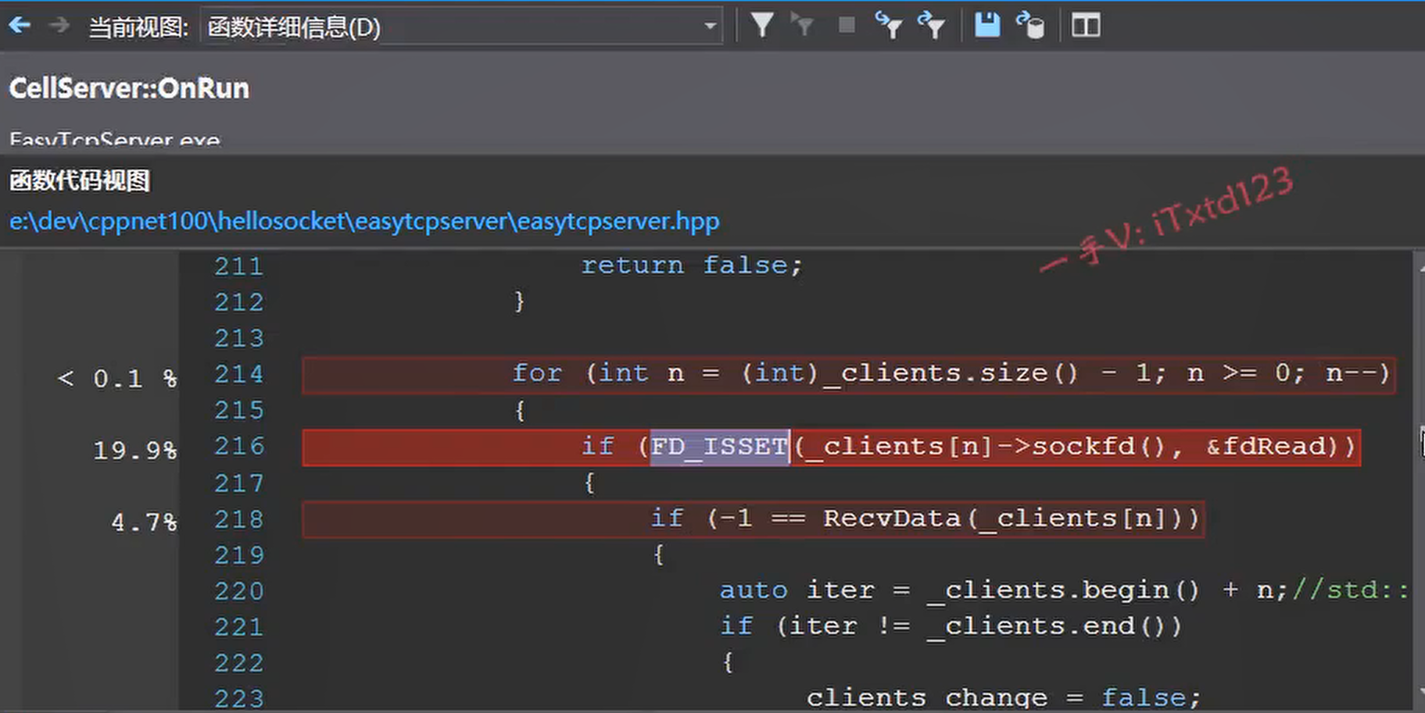The height and width of the screenshot is (713, 1425).
Task: Click the first funnel-with-arrow filter icon
Action: click(888, 25)
